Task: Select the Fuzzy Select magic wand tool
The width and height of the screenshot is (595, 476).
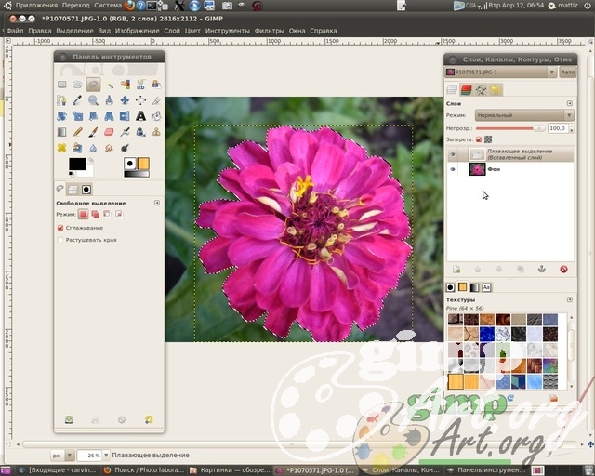Action: [110, 85]
